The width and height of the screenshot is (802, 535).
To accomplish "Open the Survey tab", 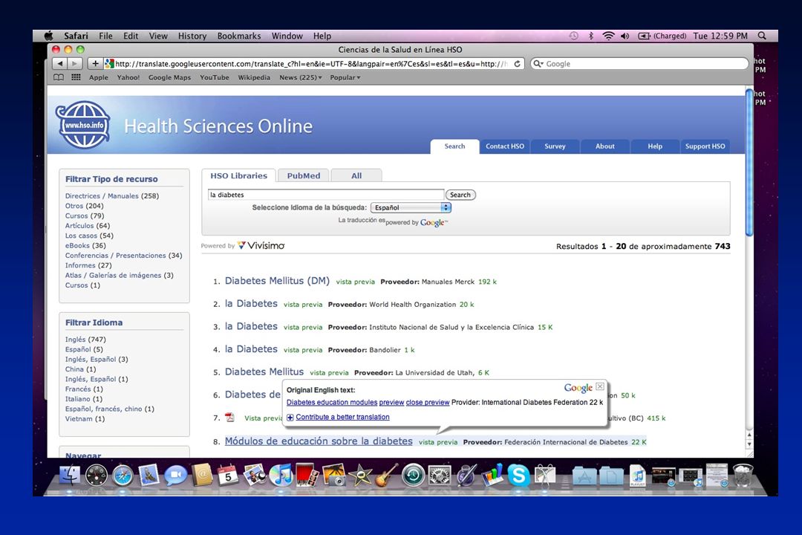I will pyautogui.click(x=555, y=146).
